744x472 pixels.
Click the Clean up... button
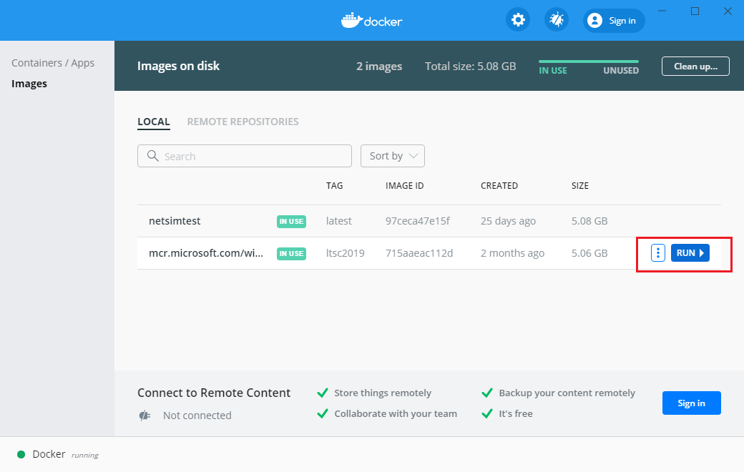695,67
